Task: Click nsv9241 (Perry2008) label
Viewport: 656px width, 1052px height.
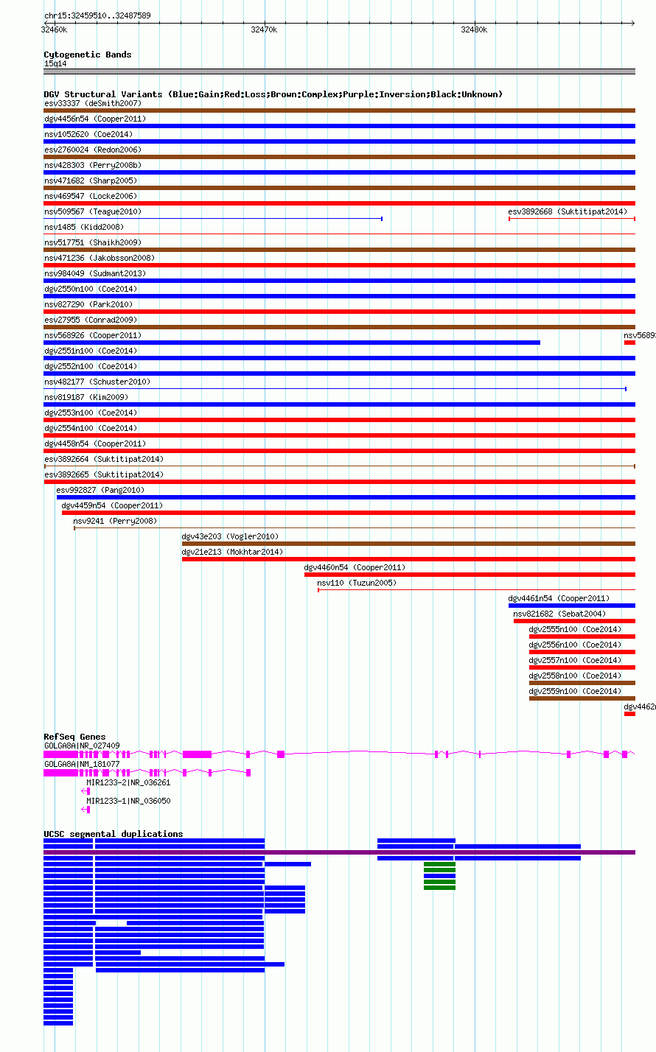Action: coord(115,521)
